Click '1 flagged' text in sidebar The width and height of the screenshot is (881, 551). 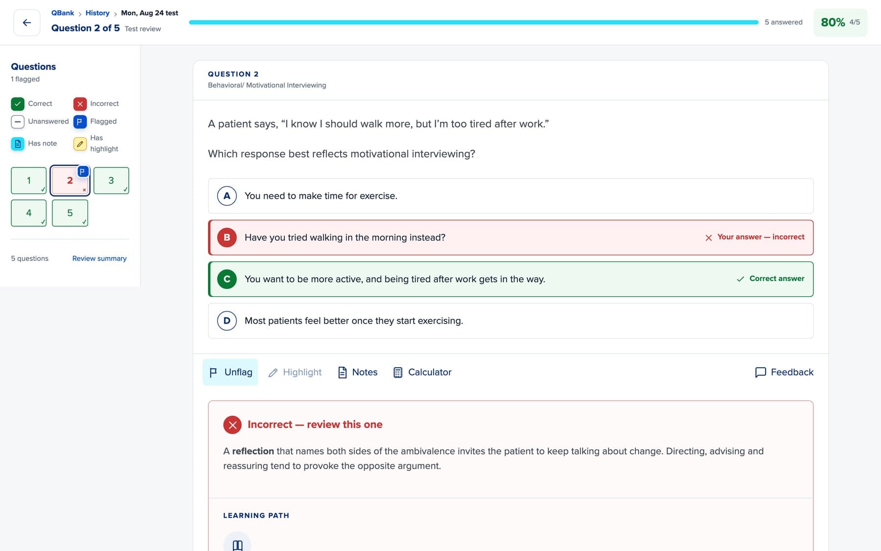25,79
